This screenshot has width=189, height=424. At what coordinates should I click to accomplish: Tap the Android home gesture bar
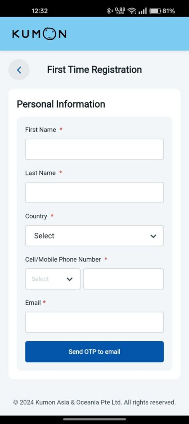94,419
